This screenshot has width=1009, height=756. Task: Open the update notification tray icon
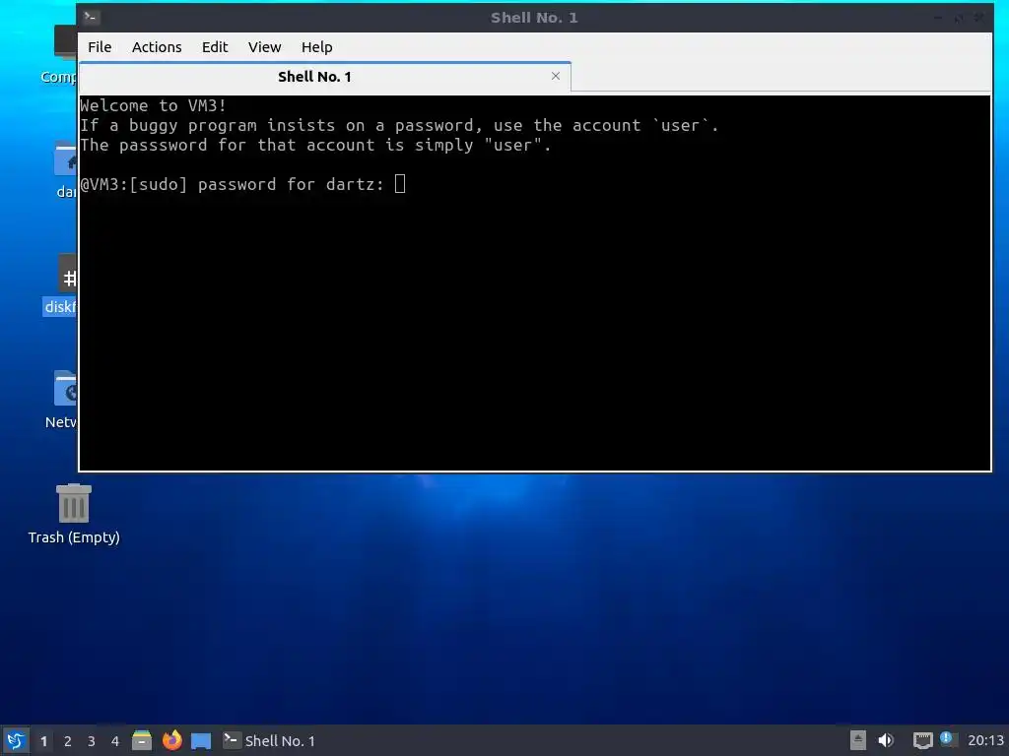click(x=947, y=738)
